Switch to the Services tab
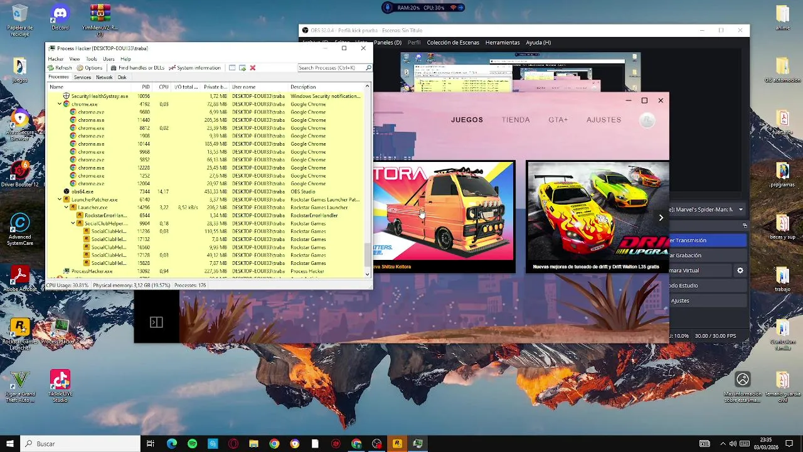 (x=82, y=77)
